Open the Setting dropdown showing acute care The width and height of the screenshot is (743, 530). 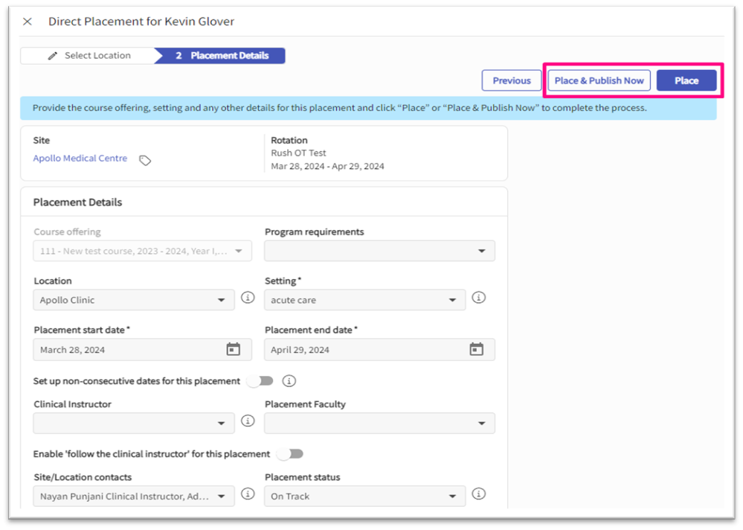click(x=364, y=300)
